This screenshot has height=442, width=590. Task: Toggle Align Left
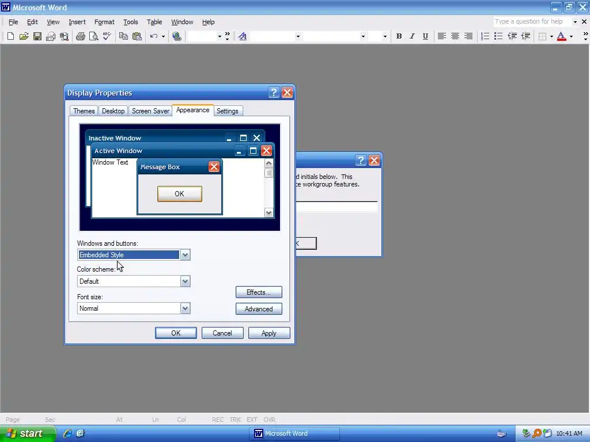tap(442, 36)
